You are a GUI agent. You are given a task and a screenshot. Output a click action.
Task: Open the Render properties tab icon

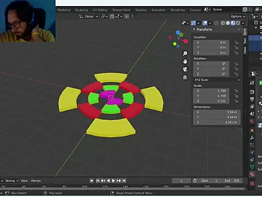pyautogui.click(x=252, y=92)
